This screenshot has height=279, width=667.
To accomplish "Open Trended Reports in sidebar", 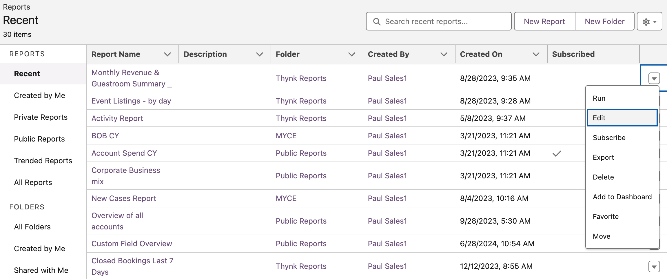I will (43, 161).
